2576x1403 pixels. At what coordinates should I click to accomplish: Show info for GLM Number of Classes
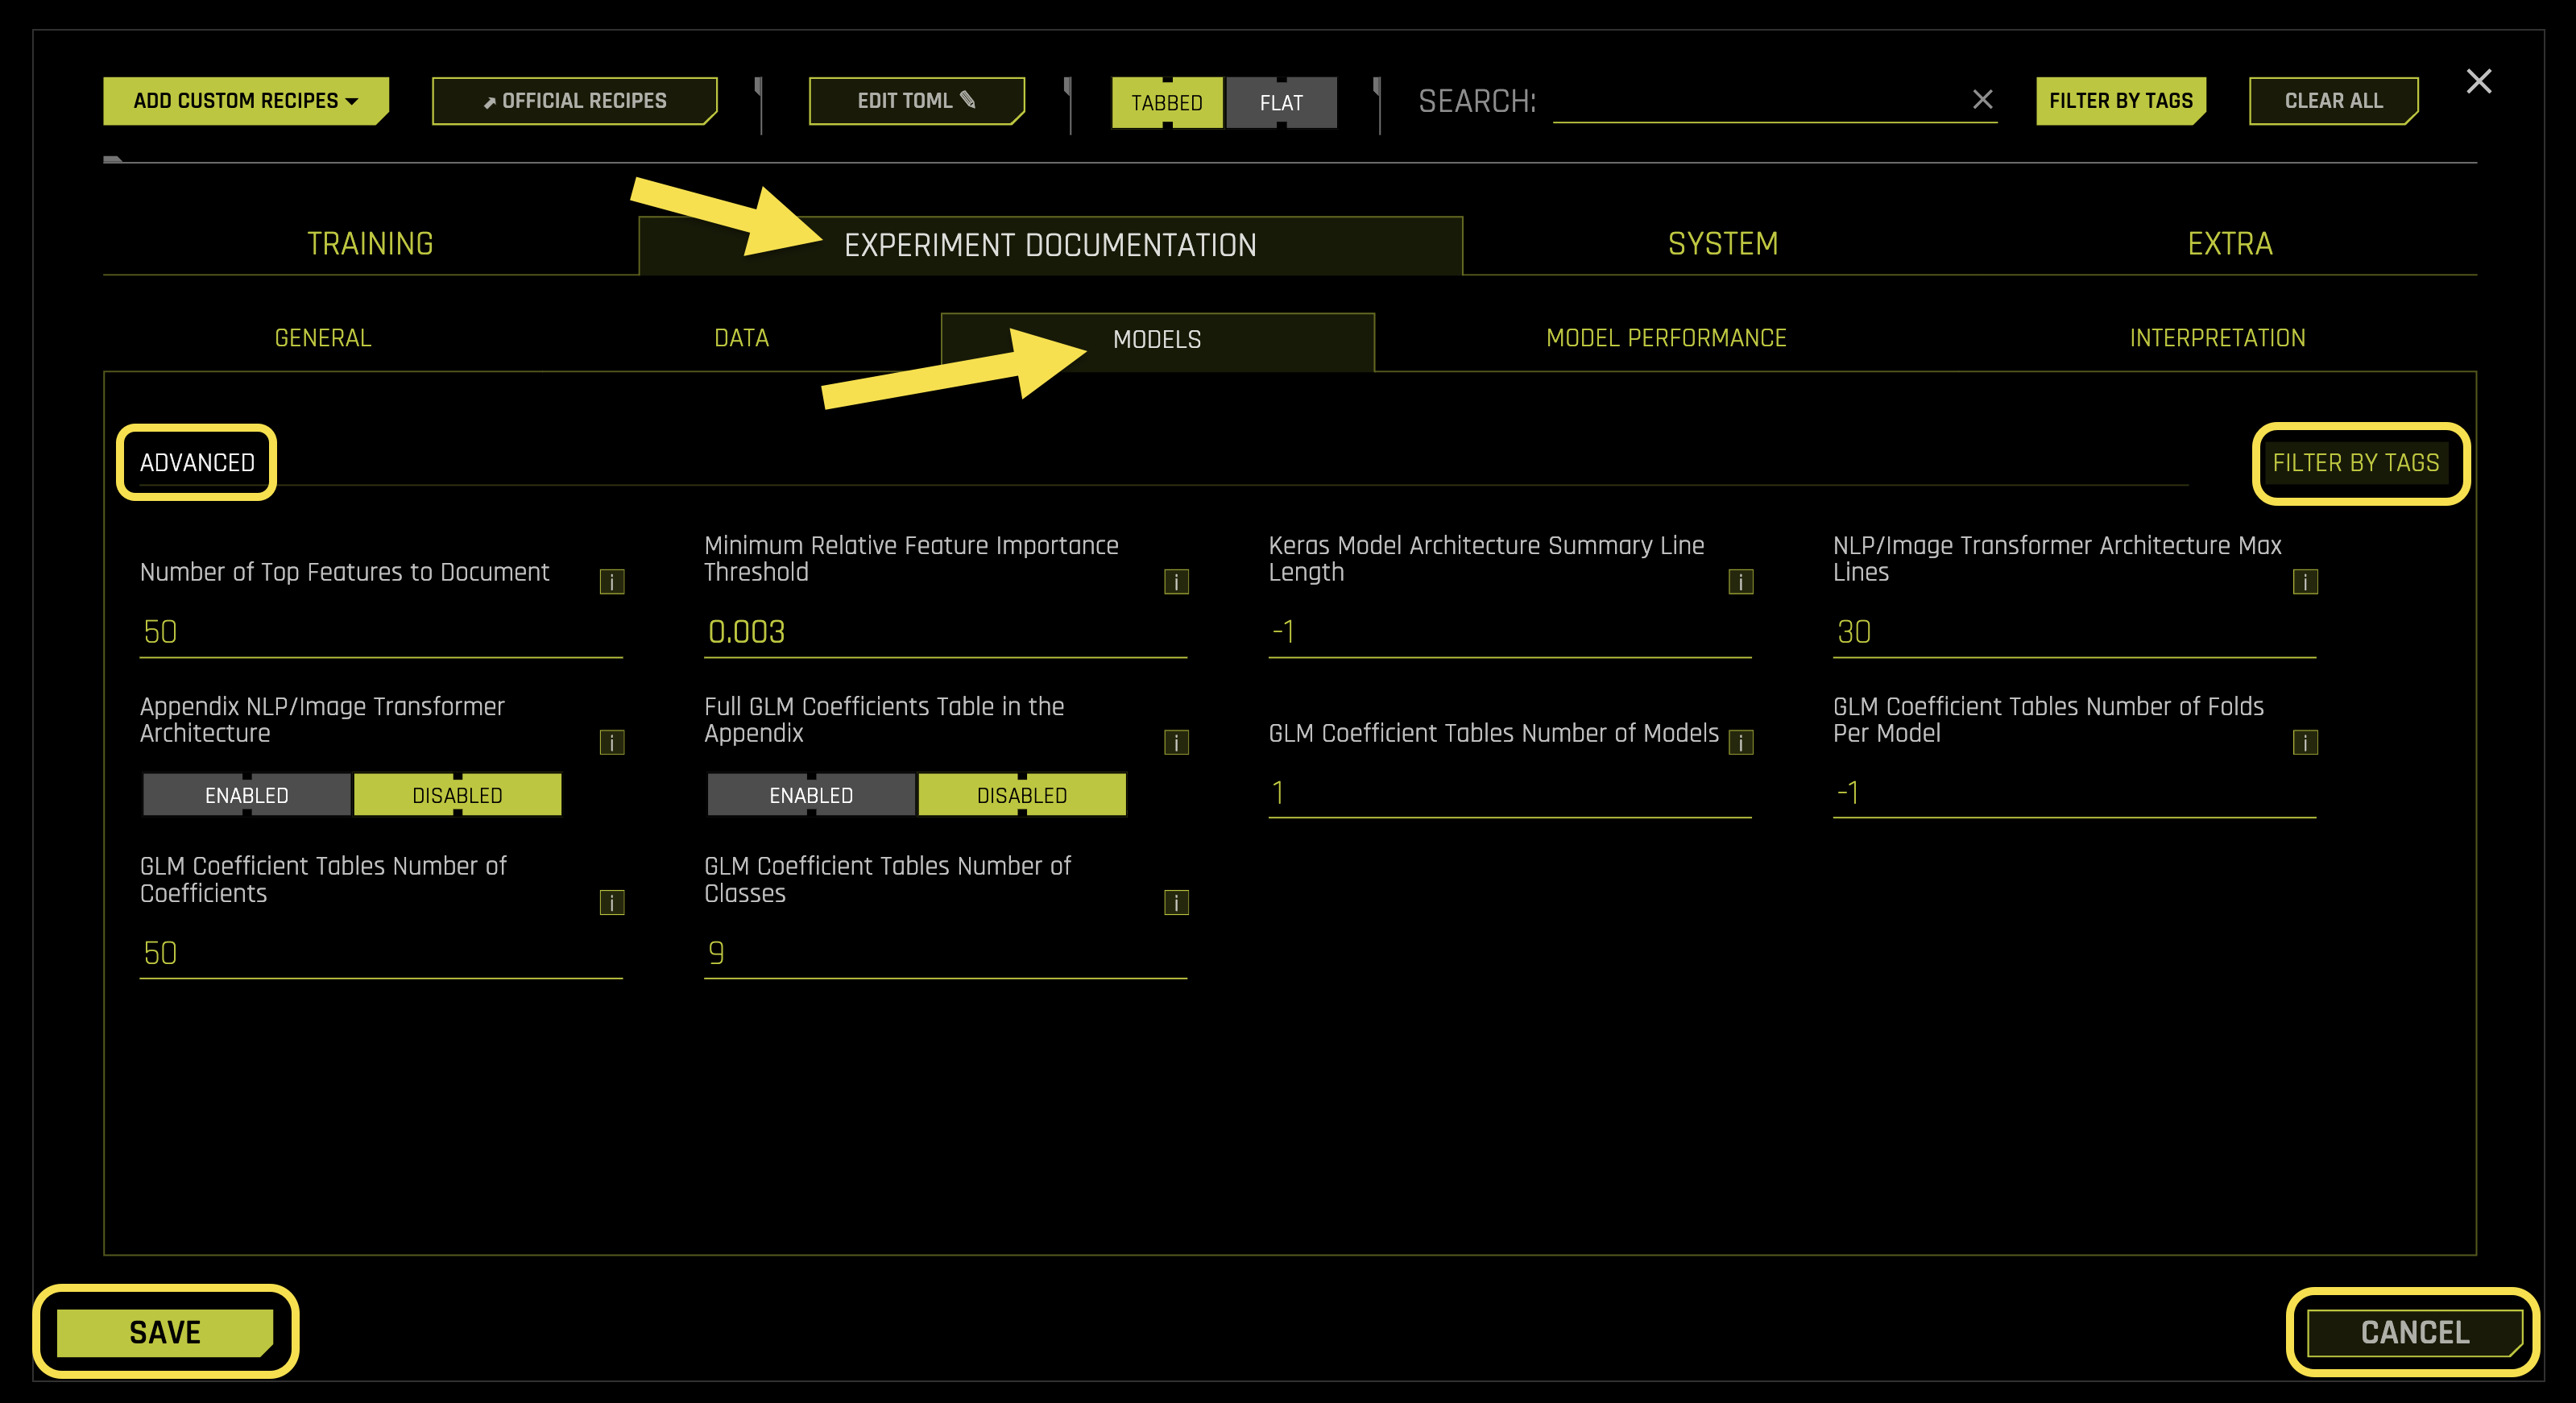point(1176,903)
